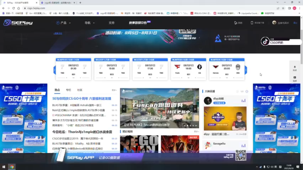Open news about Astralis in BLAST秋季赛
Image resolution: width=303 pixels, height=170 pixels.
tap(77, 105)
